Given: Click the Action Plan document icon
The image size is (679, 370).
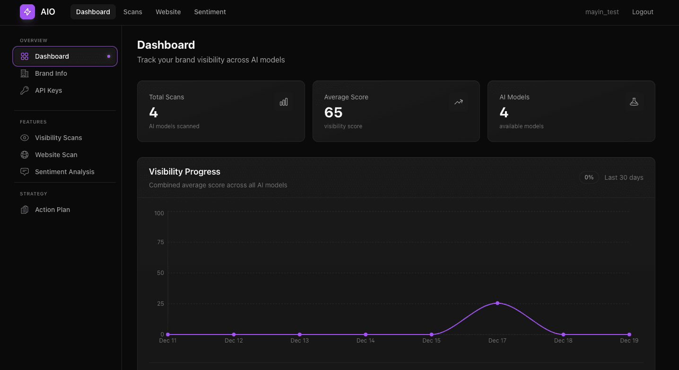Looking at the screenshot, I should (25, 209).
